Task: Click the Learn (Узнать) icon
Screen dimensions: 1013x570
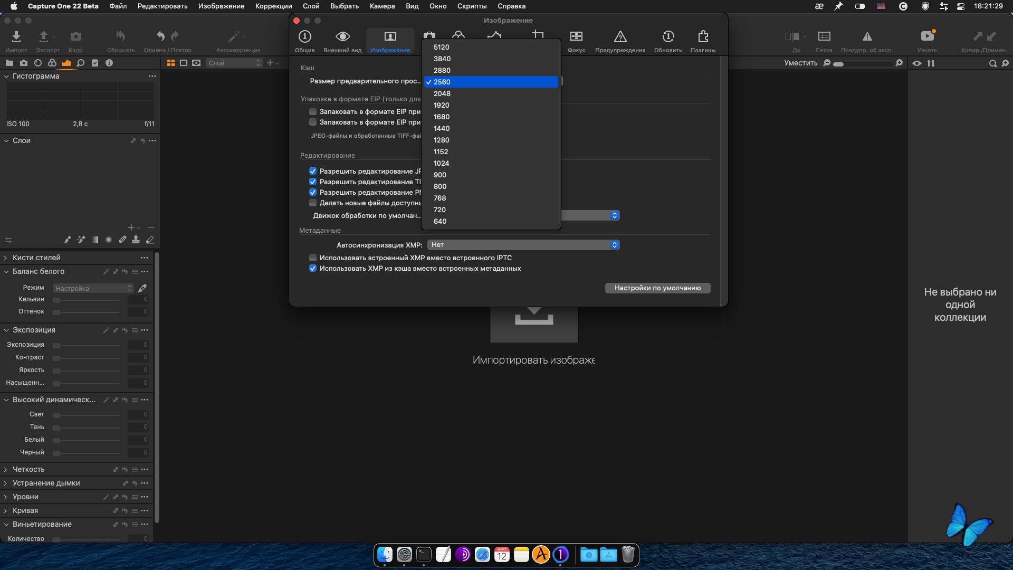Action: click(x=927, y=36)
